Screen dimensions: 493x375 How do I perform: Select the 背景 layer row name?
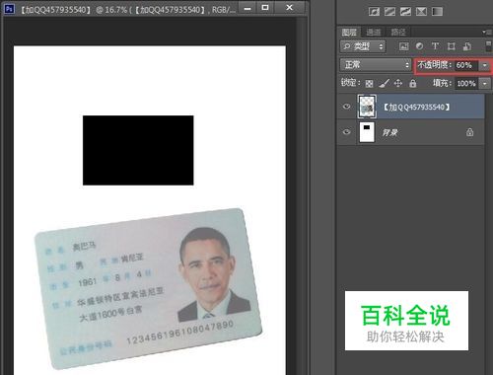(x=390, y=132)
